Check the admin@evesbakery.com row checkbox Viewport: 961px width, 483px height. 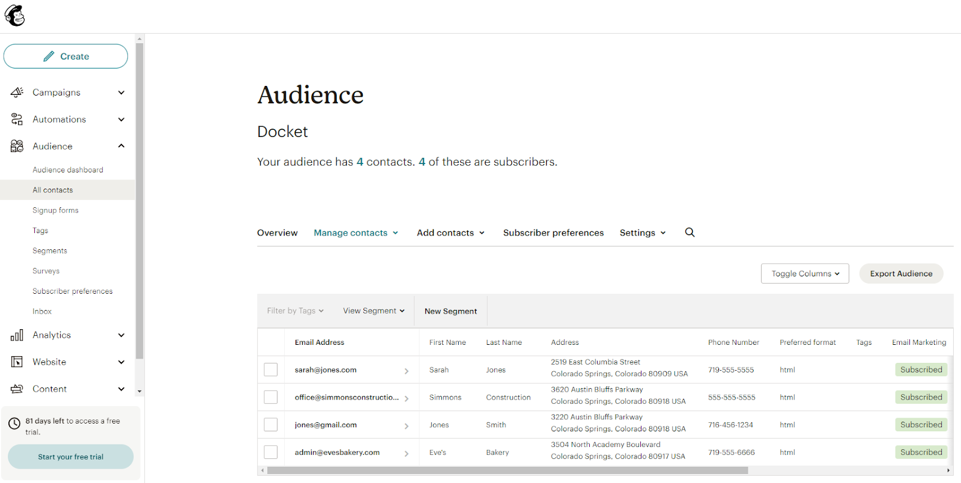pyautogui.click(x=271, y=452)
